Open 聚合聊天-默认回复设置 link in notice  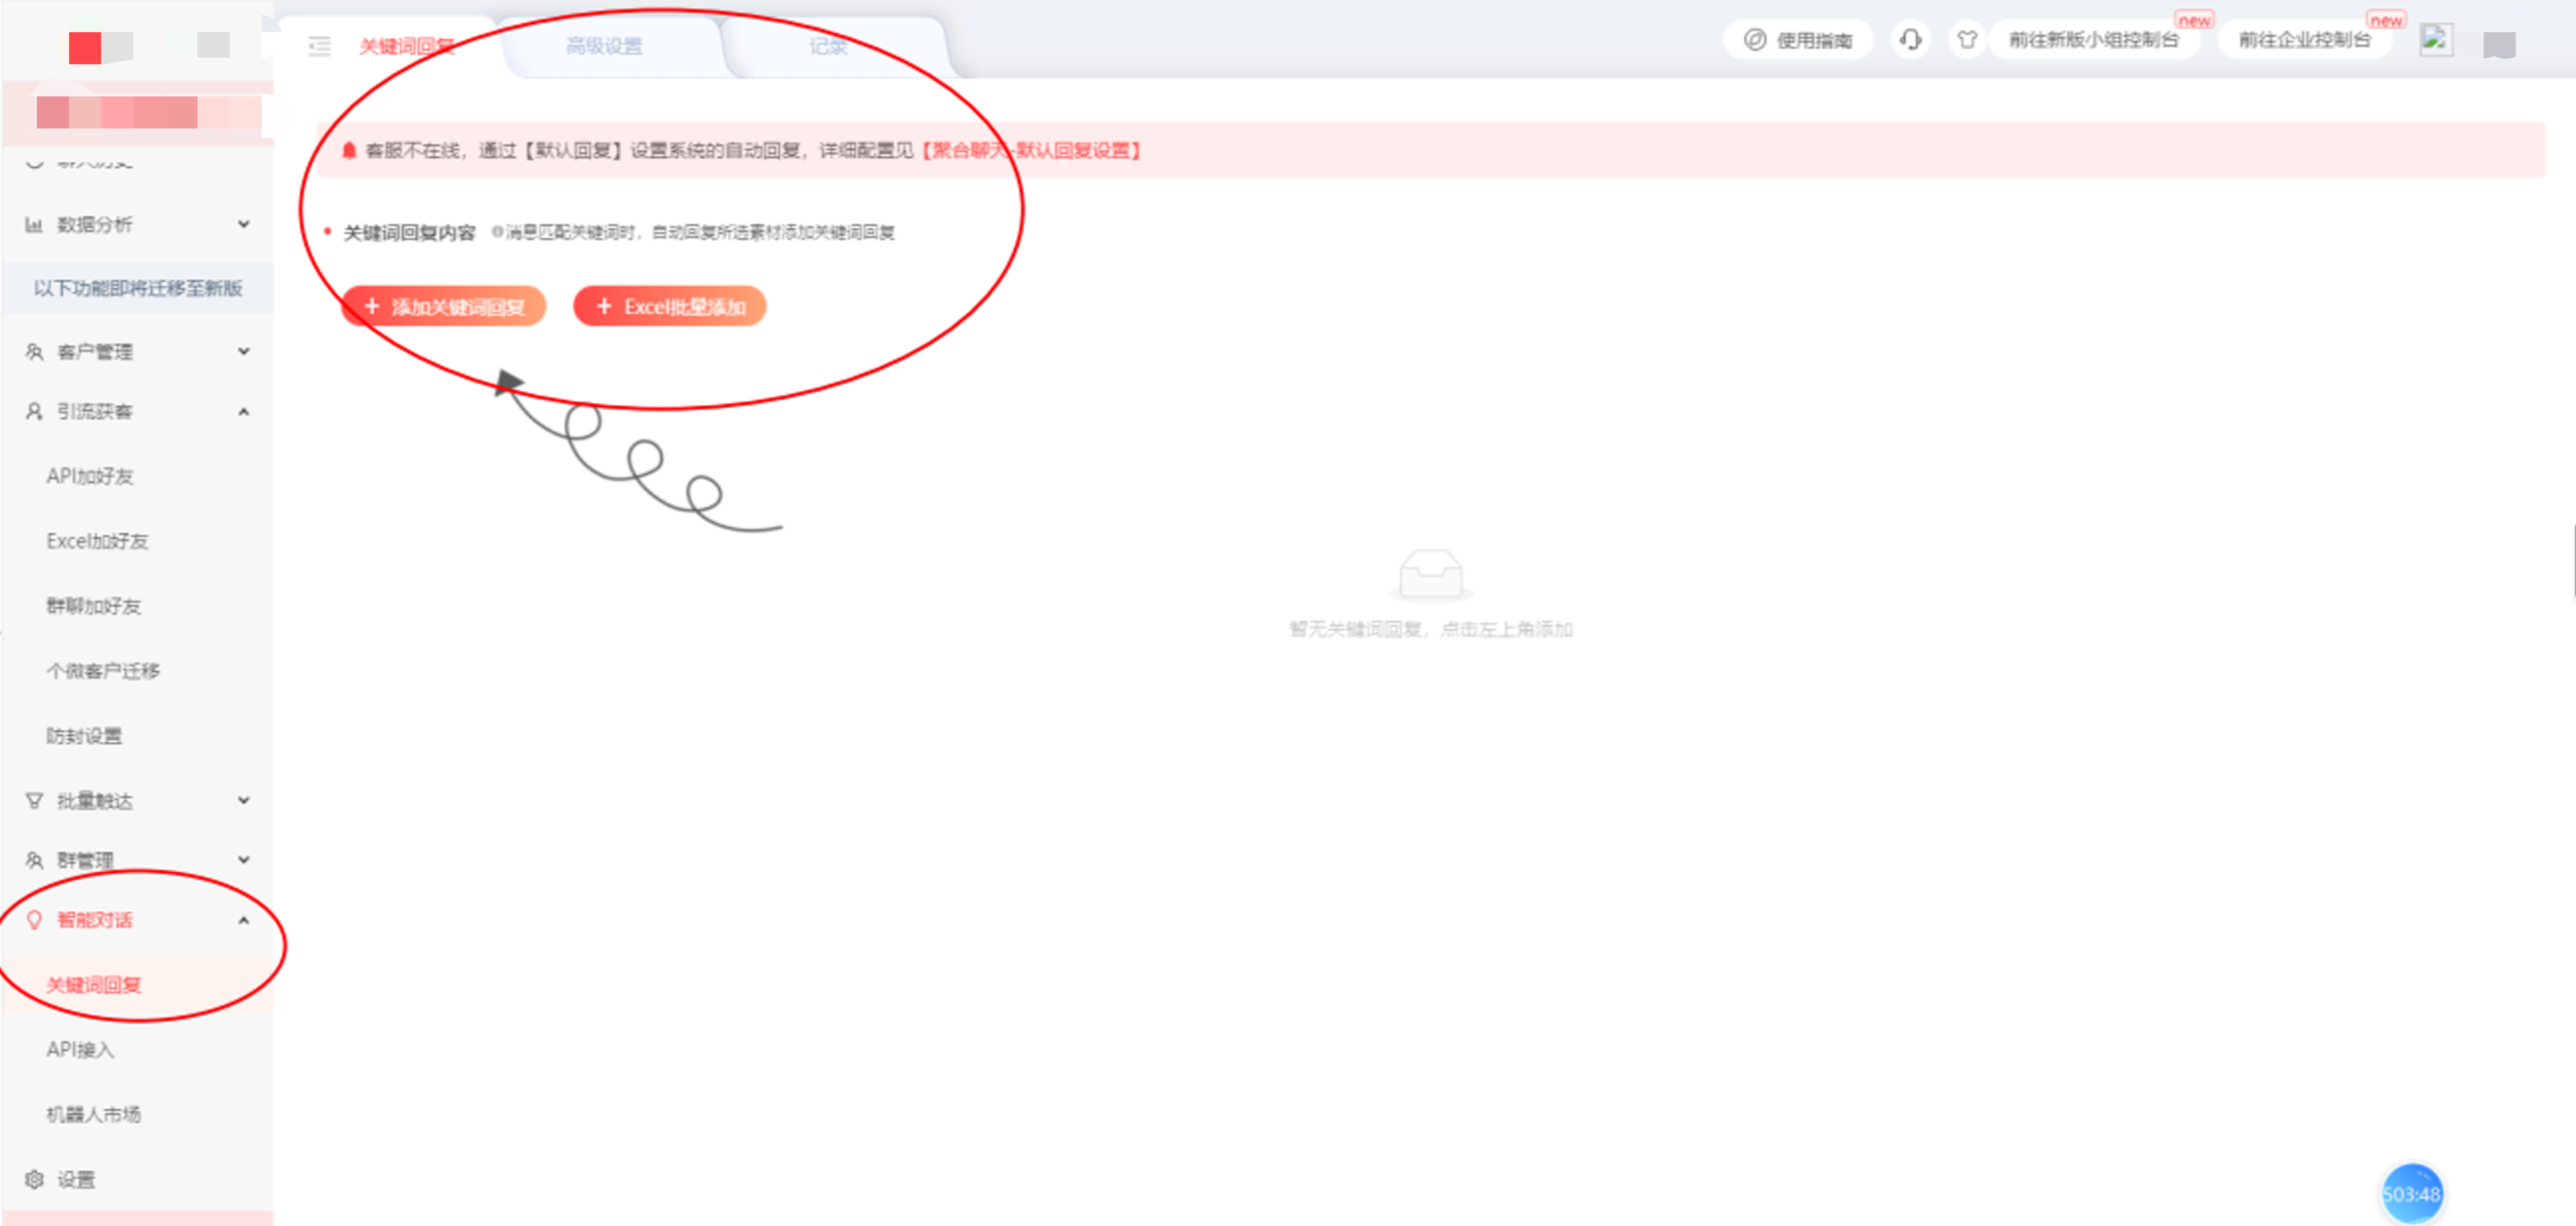[x=1031, y=150]
